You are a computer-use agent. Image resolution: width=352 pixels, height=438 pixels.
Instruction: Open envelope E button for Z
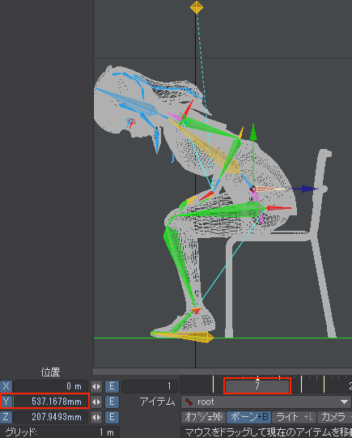point(112,417)
